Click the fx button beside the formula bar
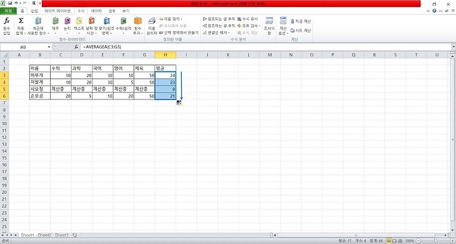The width and height of the screenshot is (456, 244). [x=76, y=47]
